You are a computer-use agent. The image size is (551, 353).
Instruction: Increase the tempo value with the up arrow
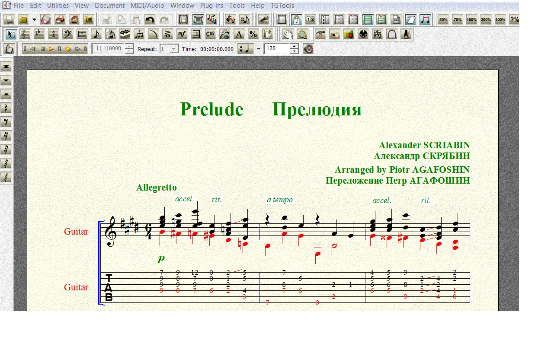294,46
